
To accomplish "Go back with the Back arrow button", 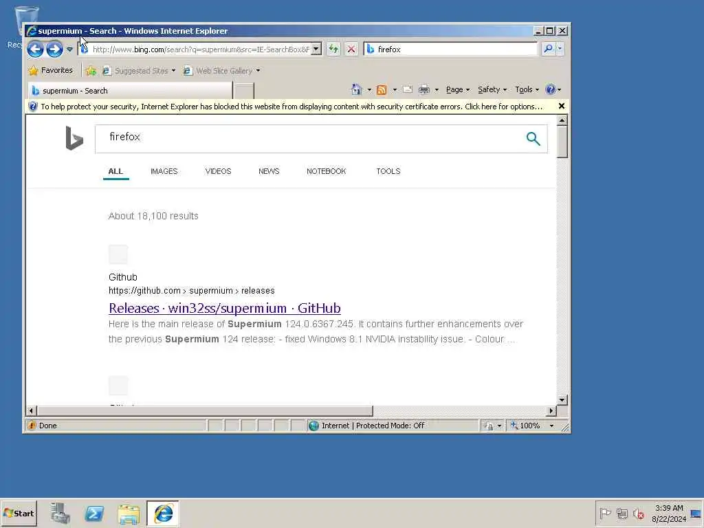I will [35, 49].
